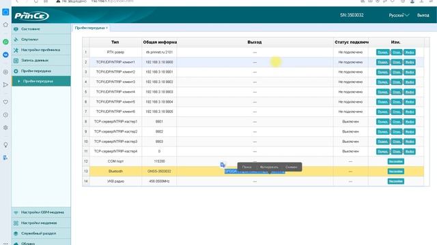Open the Русский language dropdown
Image resolution: width=437 pixels, height=245 pixels.
(399, 15)
